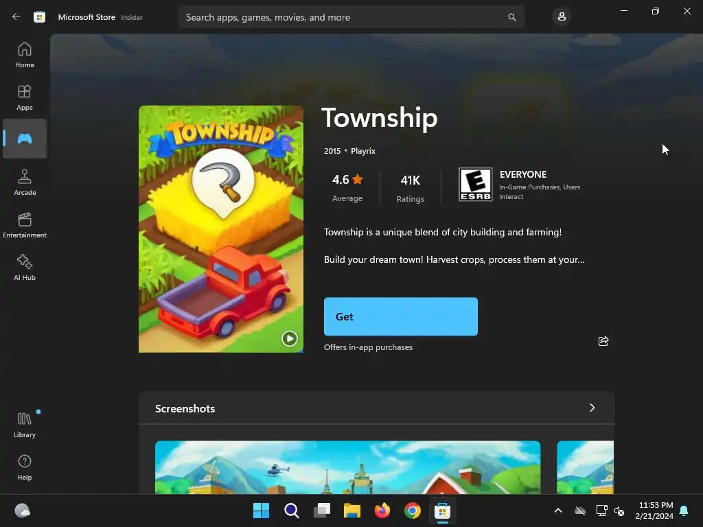Open Task View from the taskbar

(x=322, y=511)
